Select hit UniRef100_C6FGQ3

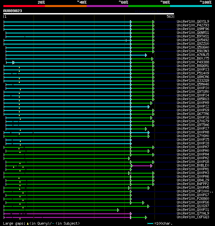coord(193,217)
